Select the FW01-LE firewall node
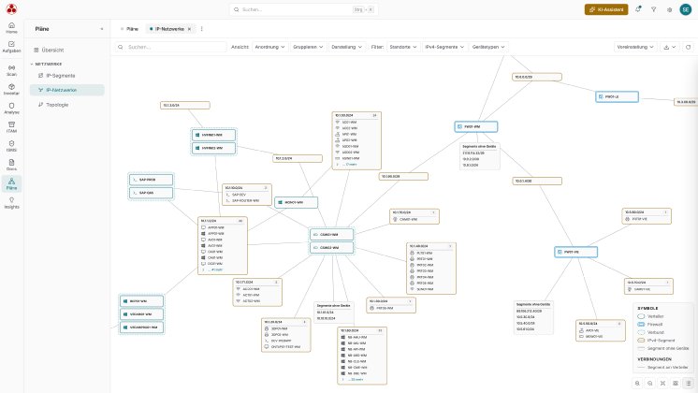 point(617,96)
